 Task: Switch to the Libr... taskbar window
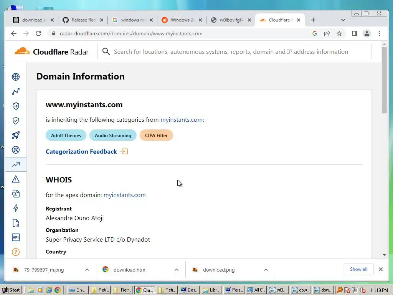click(x=211, y=290)
